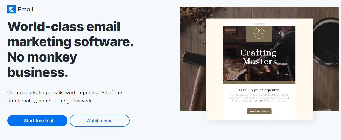Image resolution: width=341 pixels, height=140 pixels.
Task: Select the 'Create marketing emails worth opening' paragraph
Action: [65, 97]
